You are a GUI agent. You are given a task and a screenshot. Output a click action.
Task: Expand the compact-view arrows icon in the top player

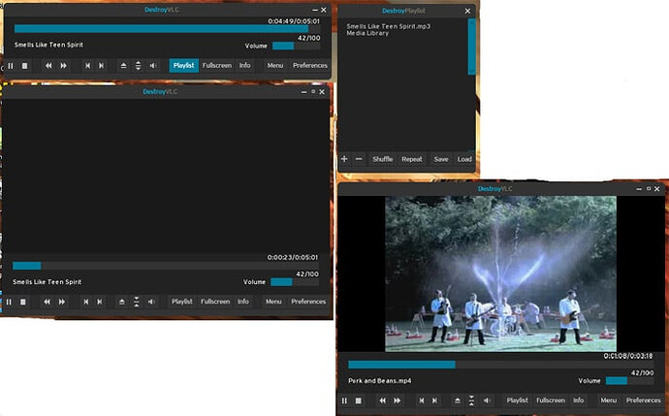pos(138,66)
